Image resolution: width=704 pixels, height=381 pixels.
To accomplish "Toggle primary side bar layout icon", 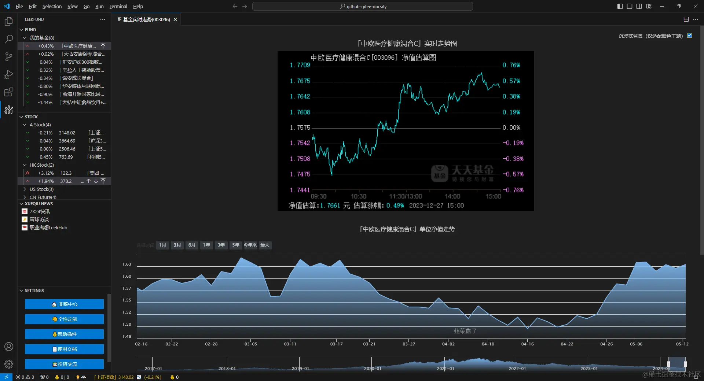I will point(620,6).
